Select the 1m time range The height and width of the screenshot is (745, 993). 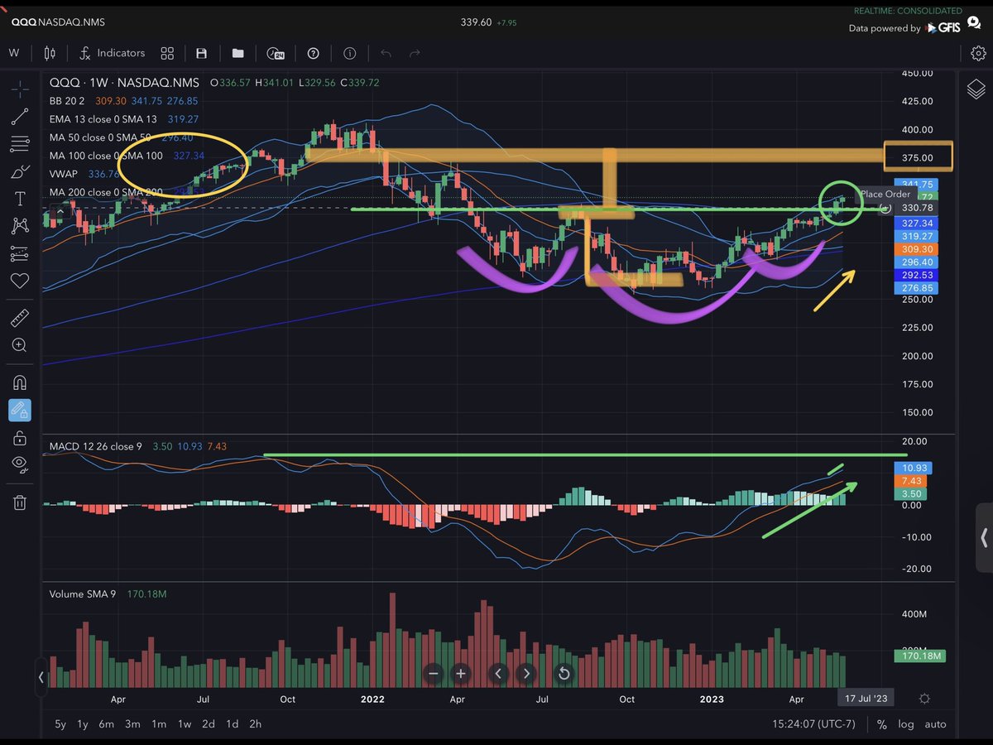pyautogui.click(x=158, y=724)
